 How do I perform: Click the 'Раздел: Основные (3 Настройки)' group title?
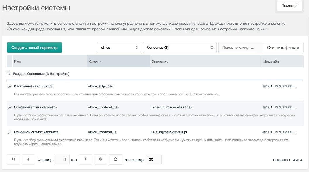pyautogui.click(x=41, y=74)
